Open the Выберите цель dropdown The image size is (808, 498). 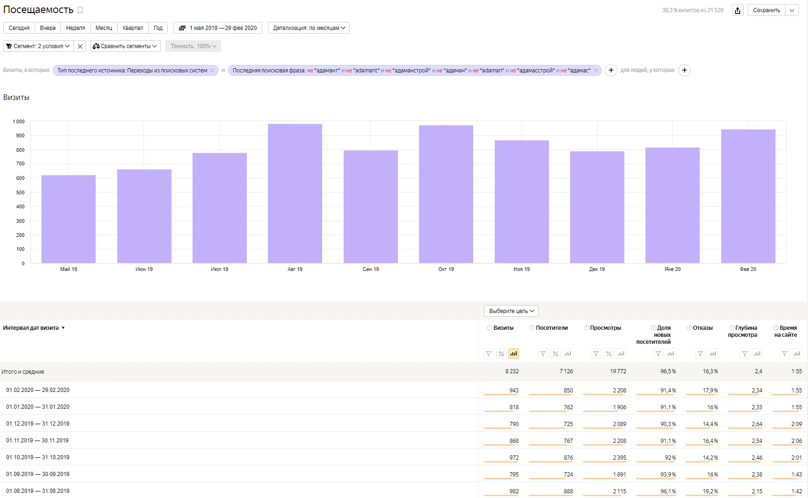pyautogui.click(x=511, y=311)
